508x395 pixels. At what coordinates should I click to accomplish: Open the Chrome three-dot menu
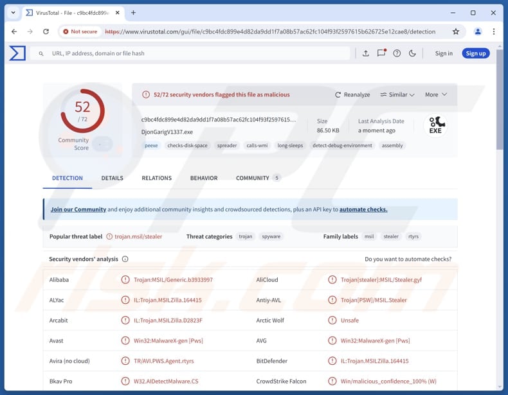[x=493, y=31]
